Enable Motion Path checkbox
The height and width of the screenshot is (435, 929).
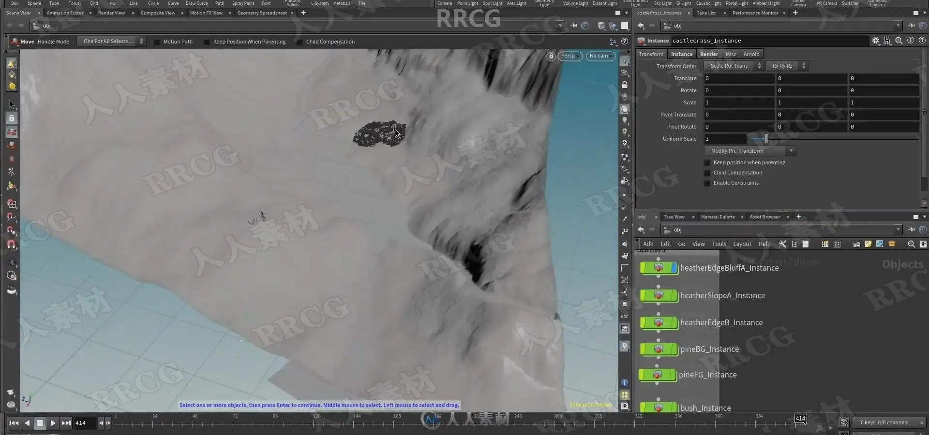click(157, 42)
